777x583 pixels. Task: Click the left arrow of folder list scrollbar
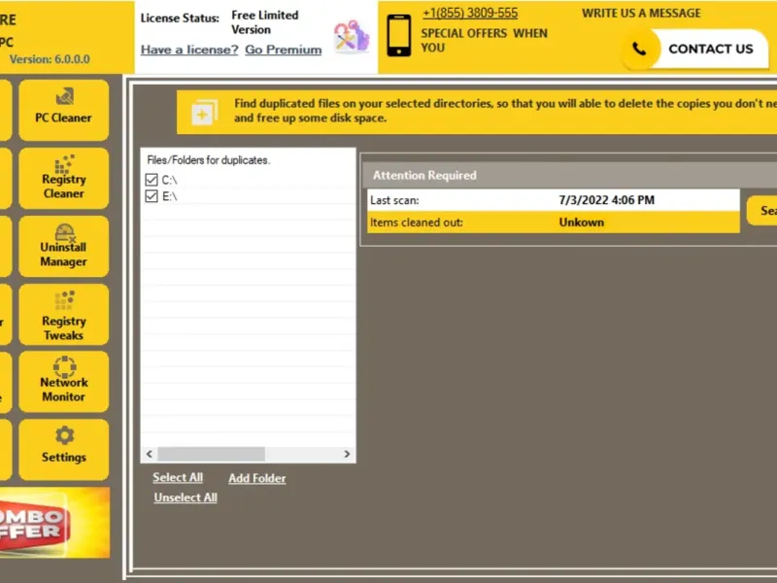pyautogui.click(x=150, y=454)
